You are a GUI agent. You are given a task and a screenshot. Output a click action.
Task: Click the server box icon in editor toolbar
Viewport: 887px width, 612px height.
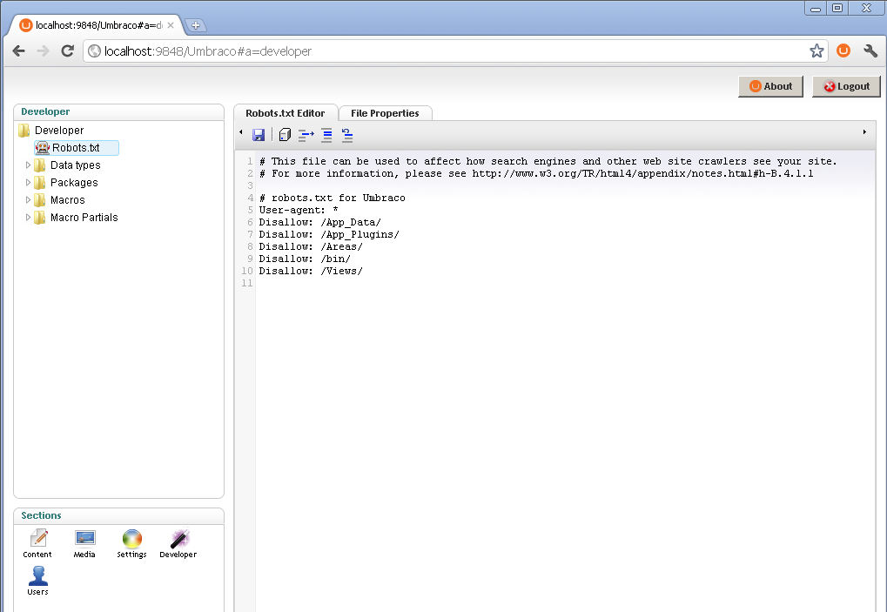[285, 135]
